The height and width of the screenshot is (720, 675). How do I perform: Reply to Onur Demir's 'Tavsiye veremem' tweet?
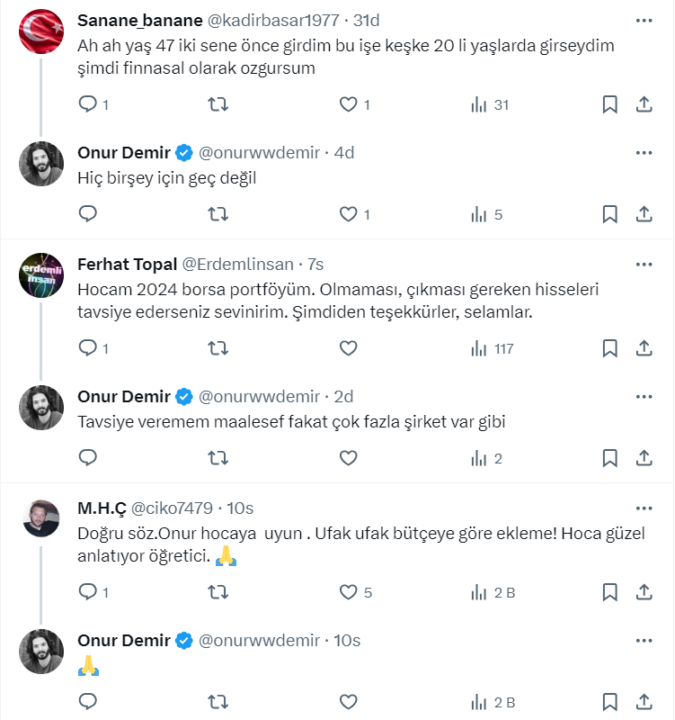tap(88, 458)
